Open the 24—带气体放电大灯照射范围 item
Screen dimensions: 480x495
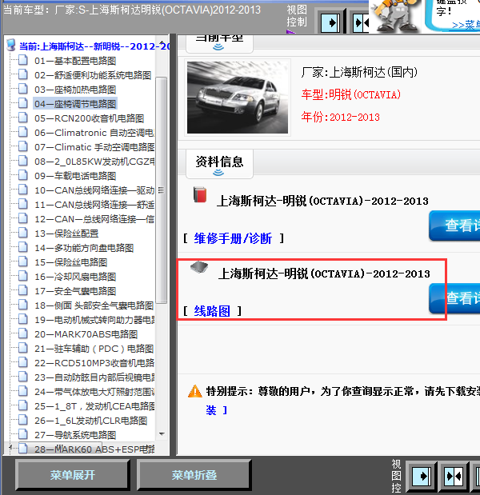94,392
